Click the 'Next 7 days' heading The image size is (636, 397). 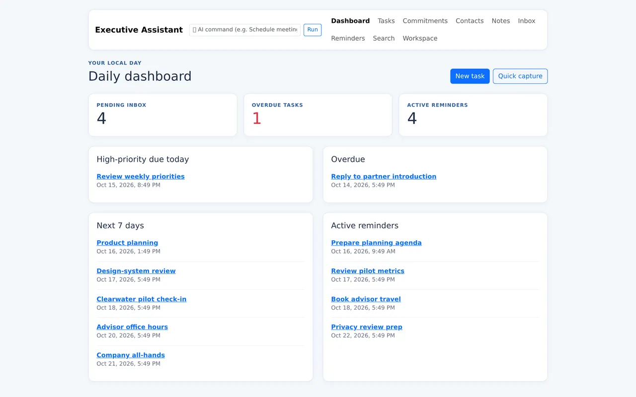click(120, 225)
